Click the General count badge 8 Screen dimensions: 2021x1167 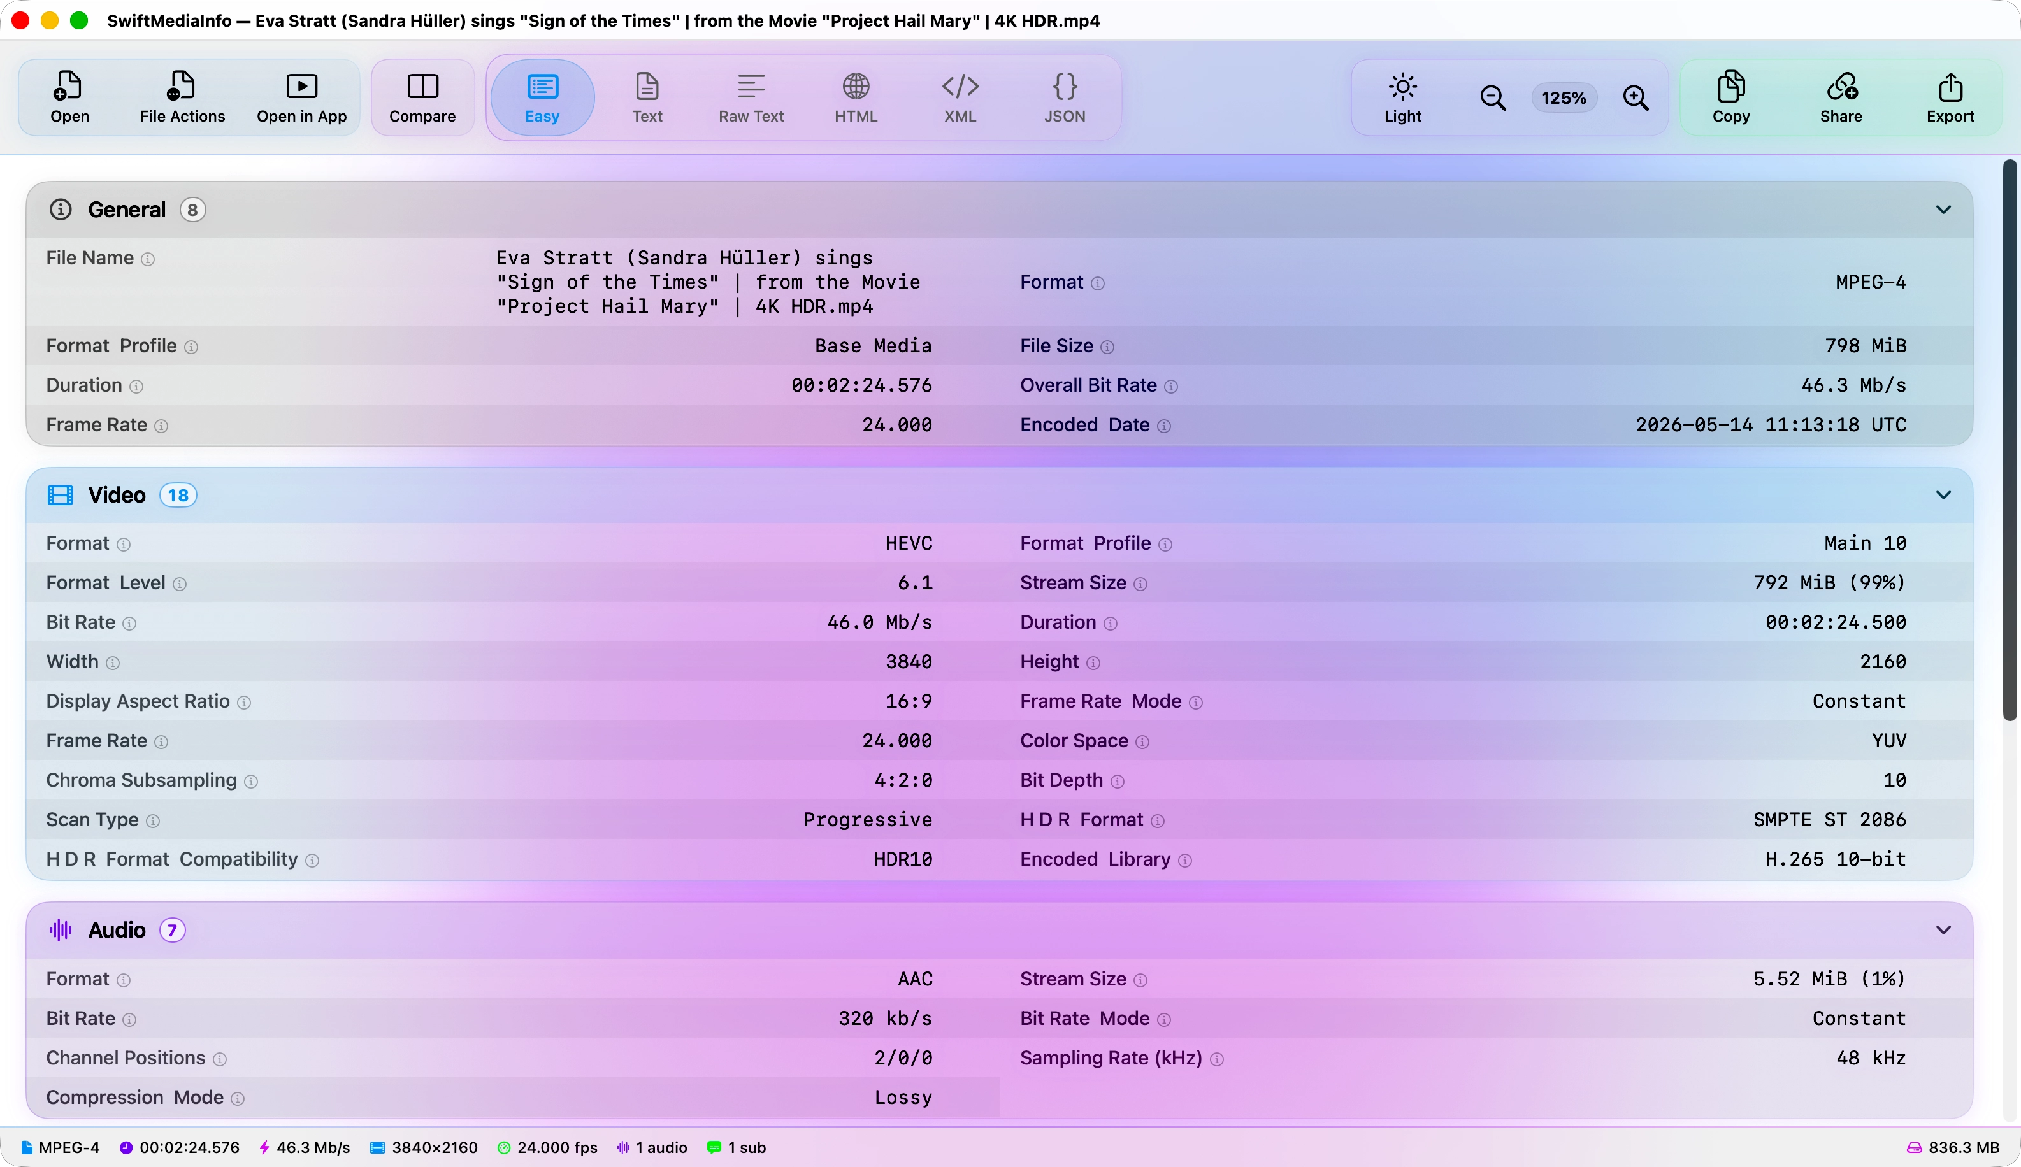click(192, 210)
